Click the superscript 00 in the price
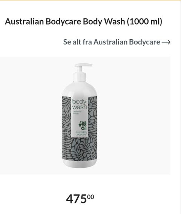181x214 pixels. tap(91, 197)
